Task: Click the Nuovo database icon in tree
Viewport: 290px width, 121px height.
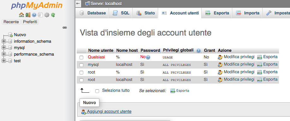Action: pos(10,35)
